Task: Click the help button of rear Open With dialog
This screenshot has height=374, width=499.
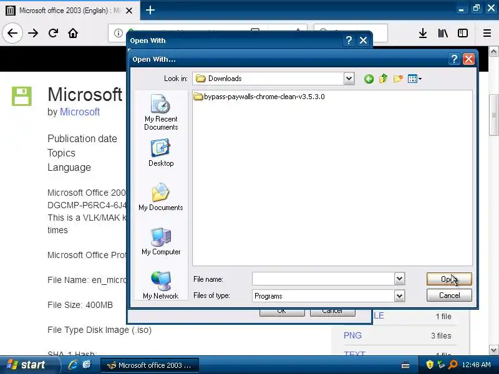Action: click(349, 41)
